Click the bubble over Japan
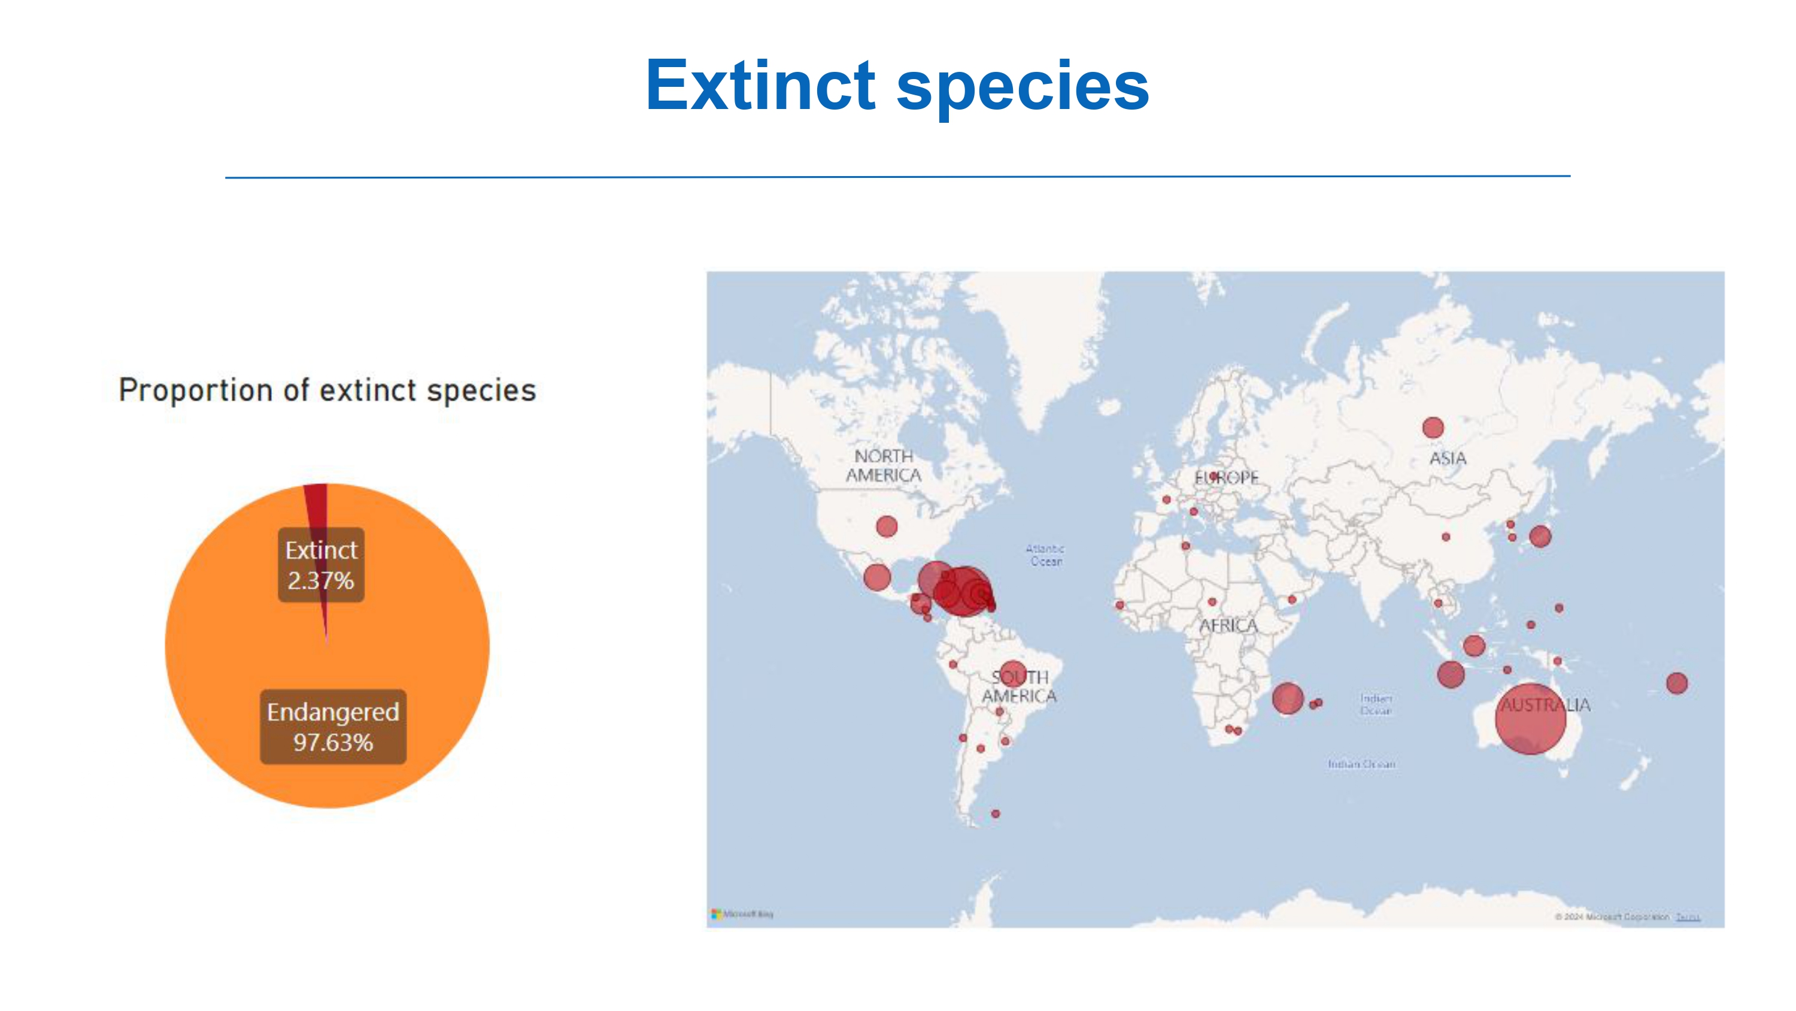 click(1540, 537)
